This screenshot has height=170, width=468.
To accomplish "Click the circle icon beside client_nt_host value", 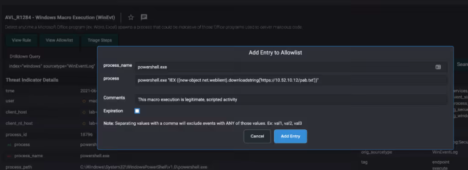I will pyautogui.click(x=84, y=123).
